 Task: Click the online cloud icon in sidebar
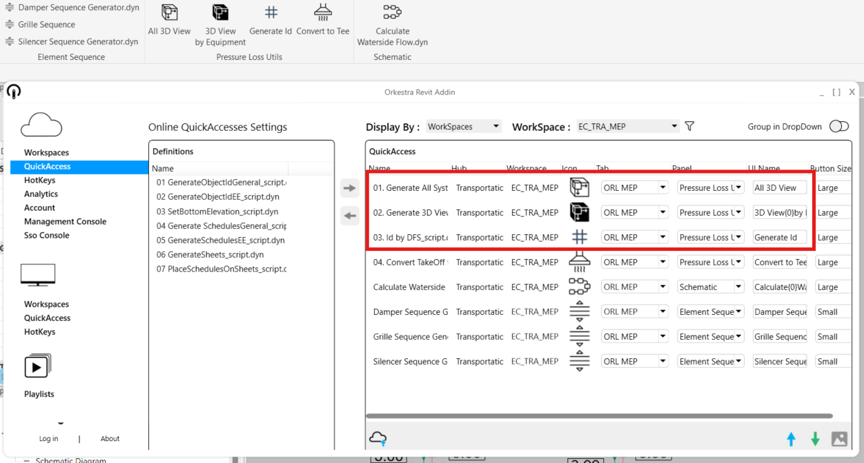(x=41, y=124)
